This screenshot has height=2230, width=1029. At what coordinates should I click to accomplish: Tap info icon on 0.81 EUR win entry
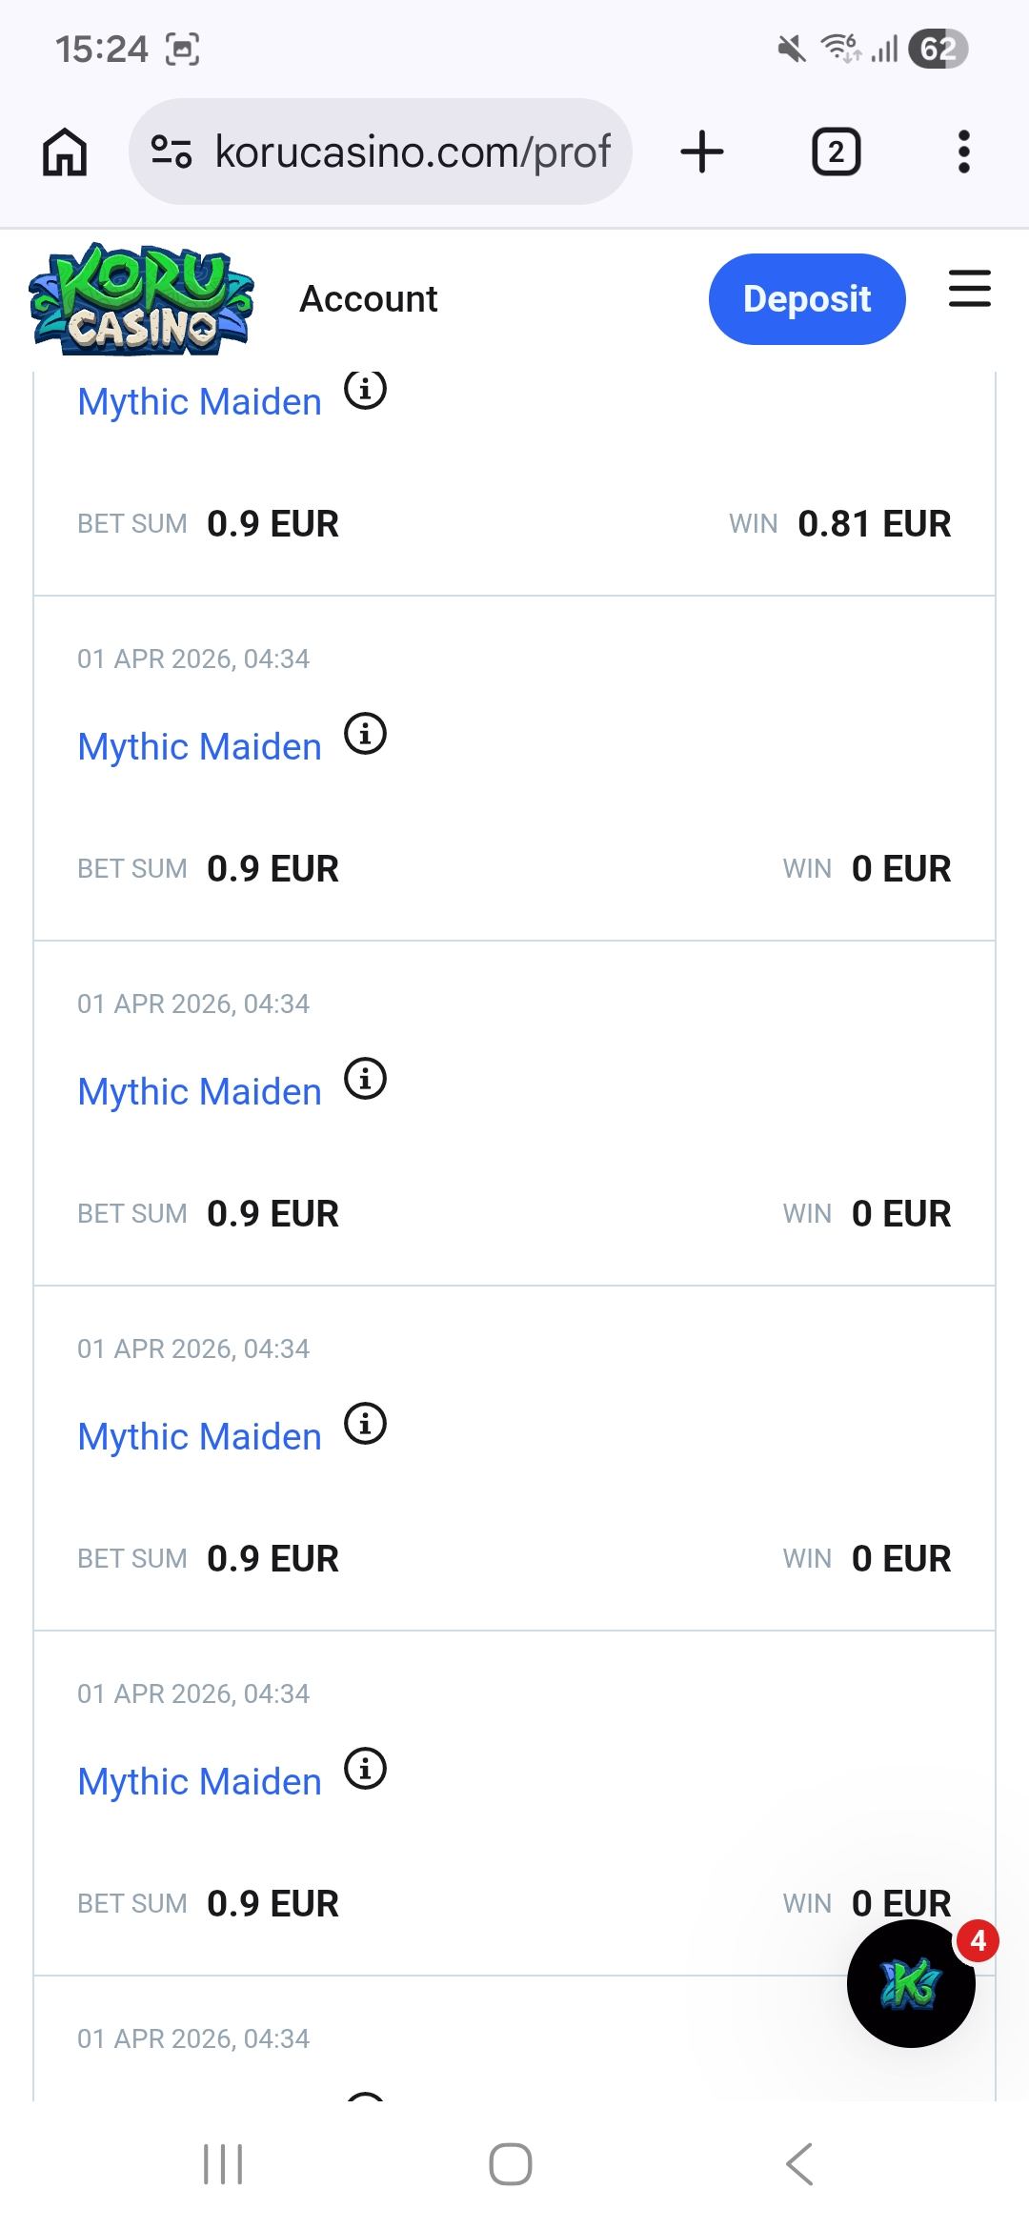365,390
